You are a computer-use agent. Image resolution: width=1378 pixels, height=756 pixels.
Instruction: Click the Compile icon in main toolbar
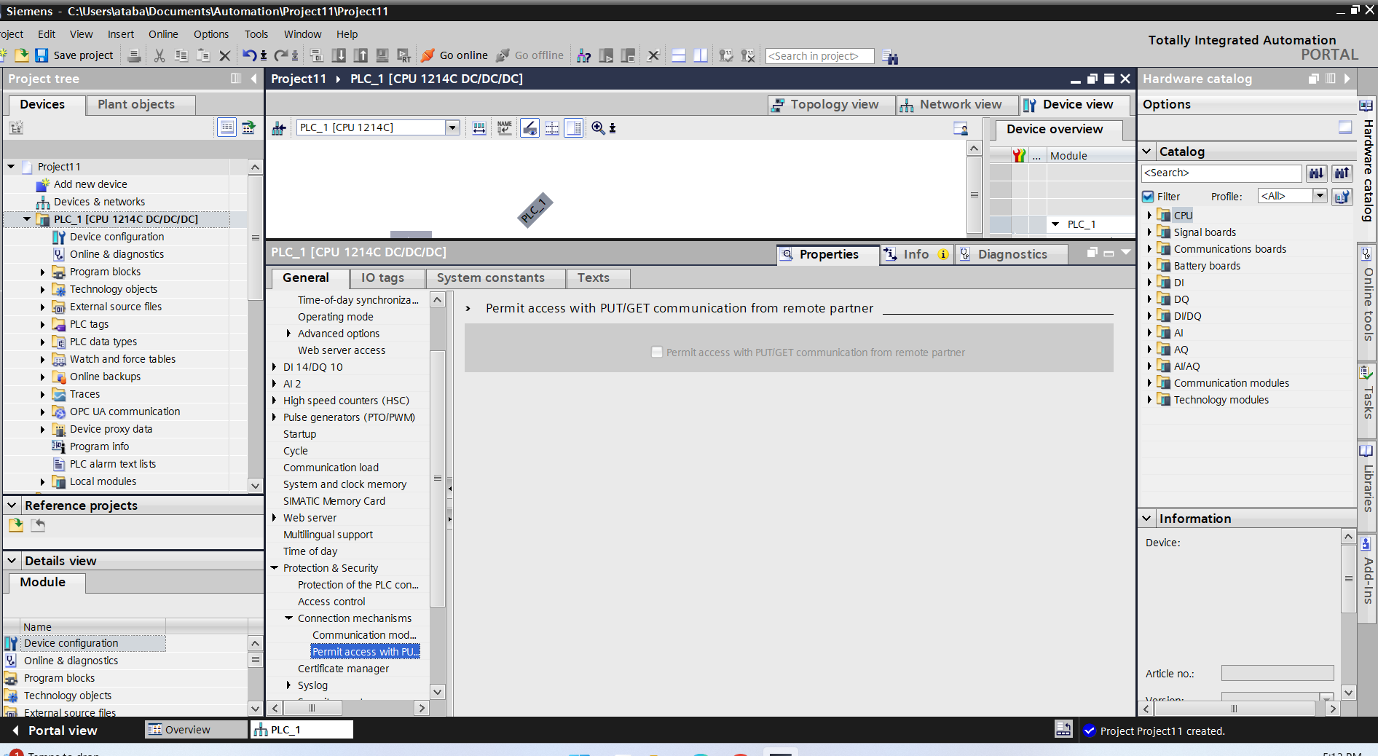317,55
